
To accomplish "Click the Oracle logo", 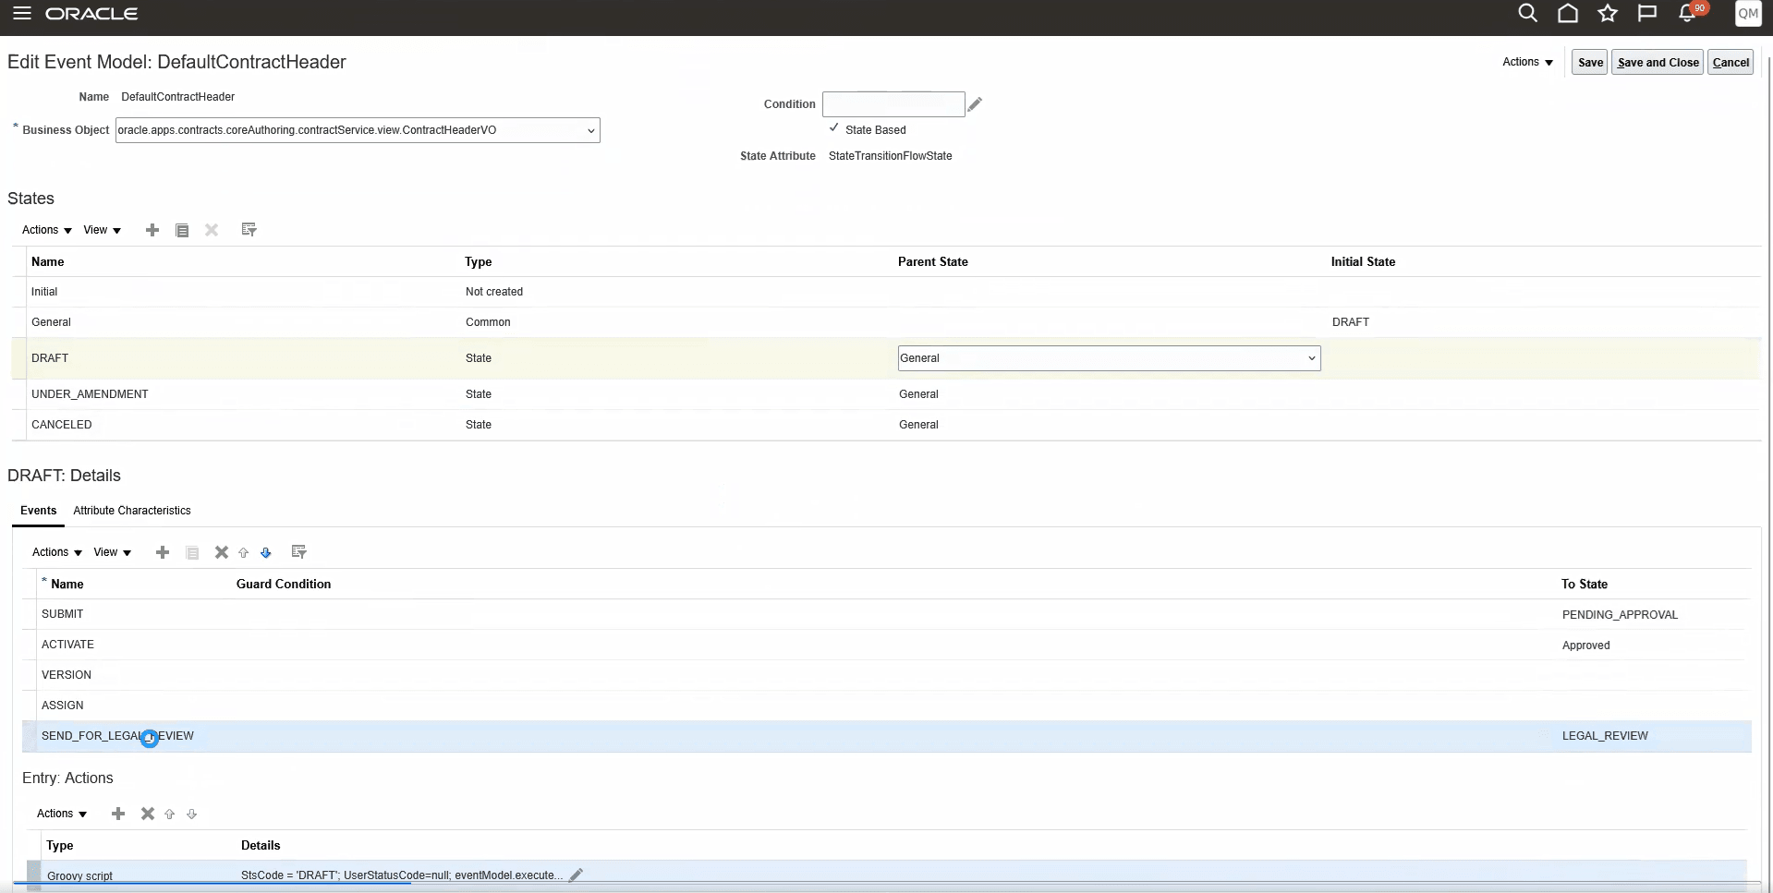I will click(x=91, y=14).
